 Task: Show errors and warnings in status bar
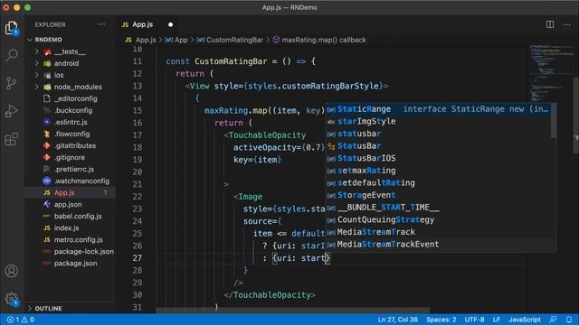point(20,320)
